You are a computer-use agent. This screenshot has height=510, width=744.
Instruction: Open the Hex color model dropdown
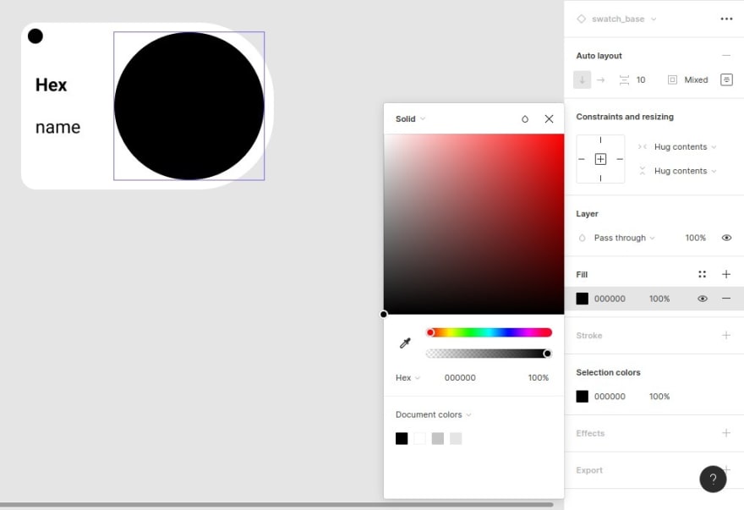pos(408,378)
